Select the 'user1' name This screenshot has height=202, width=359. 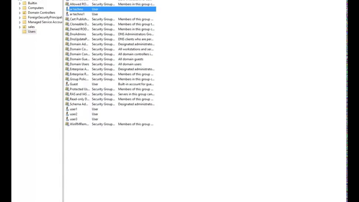73,109
